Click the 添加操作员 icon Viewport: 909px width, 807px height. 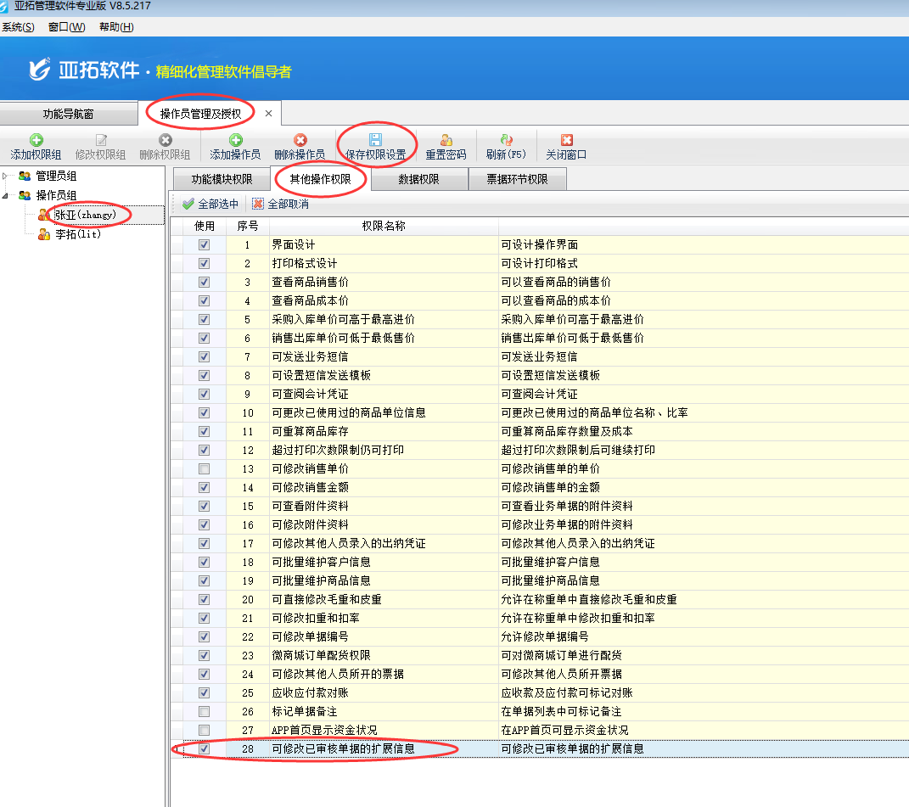tap(235, 140)
